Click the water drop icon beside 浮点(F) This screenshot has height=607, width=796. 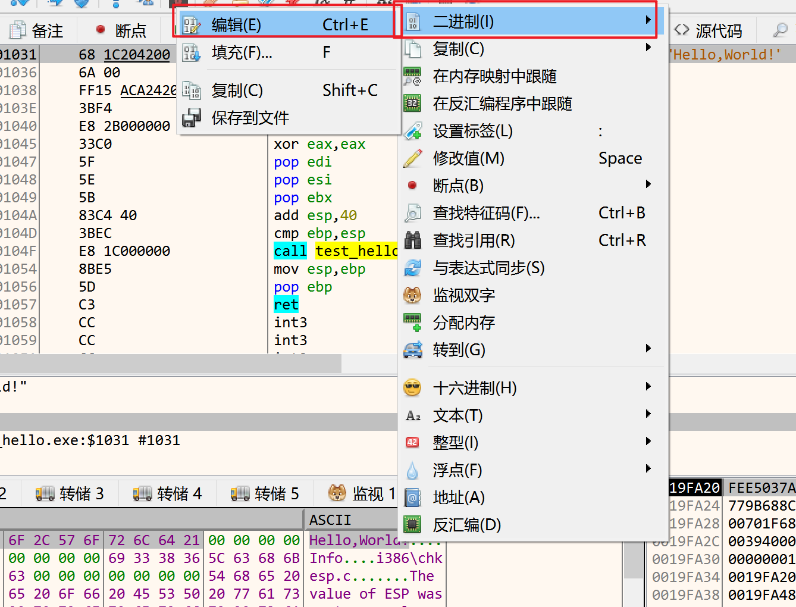pyautogui.click(x=413, y=470)
